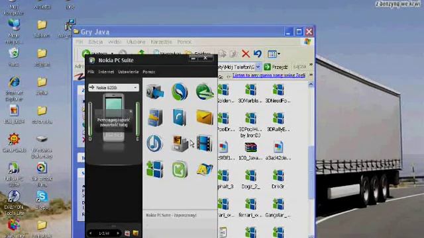
Task: Open Maps icon in Nokia PC Suite
Action: 205,169
